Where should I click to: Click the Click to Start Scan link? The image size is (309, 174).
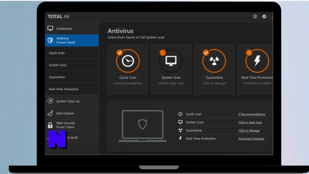[250, 122]
